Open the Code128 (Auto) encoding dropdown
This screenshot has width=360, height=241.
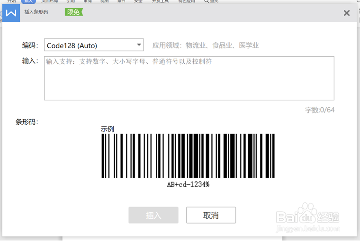point(94,45)
